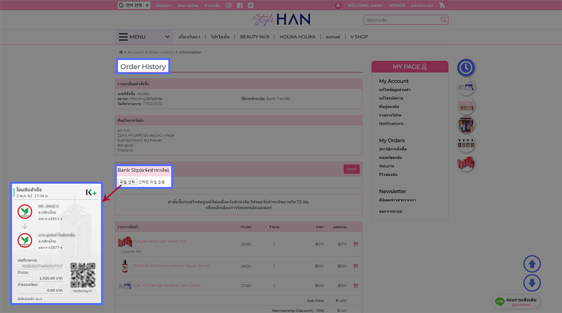
Task: Reorder Lilybyred Mood Liar Velvet Tint cart icon
Action: [x=355, y=244]
